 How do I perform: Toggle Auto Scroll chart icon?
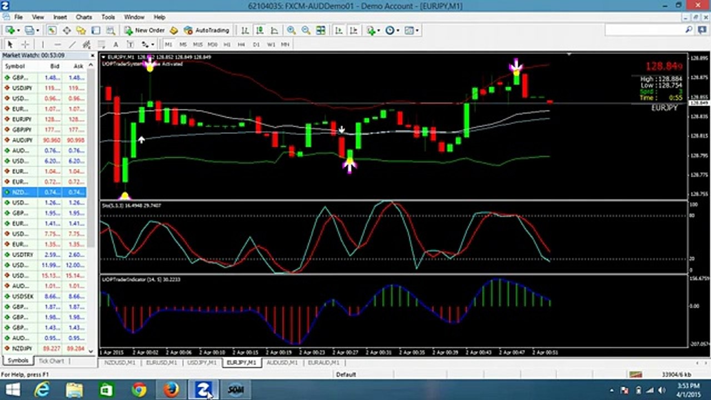click(x=338, y=30)
